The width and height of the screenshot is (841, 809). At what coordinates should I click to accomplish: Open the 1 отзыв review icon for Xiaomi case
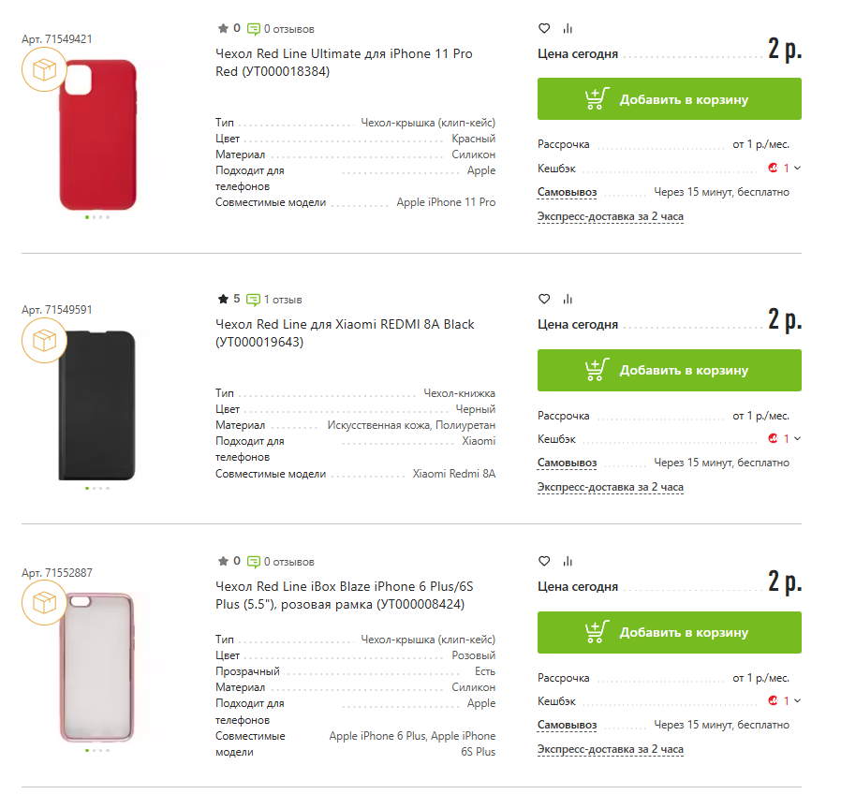[253, 300]
